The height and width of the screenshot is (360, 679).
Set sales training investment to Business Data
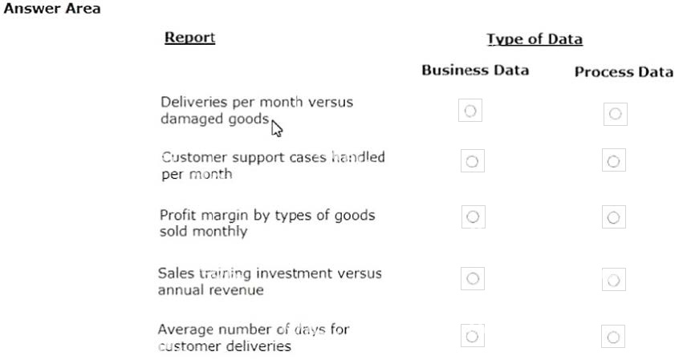(x=473, y=278)
